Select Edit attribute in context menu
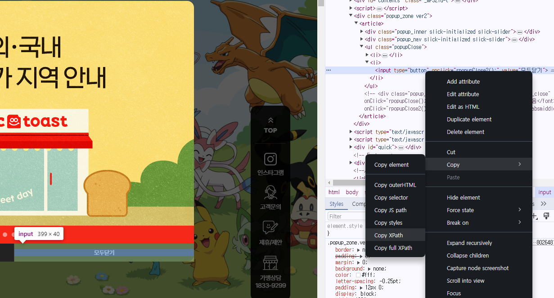The image size is (554, 298). tap(479, 94)
